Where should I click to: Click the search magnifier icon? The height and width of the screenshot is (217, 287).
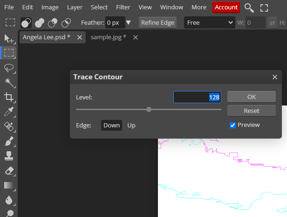[x=249, y=7]
